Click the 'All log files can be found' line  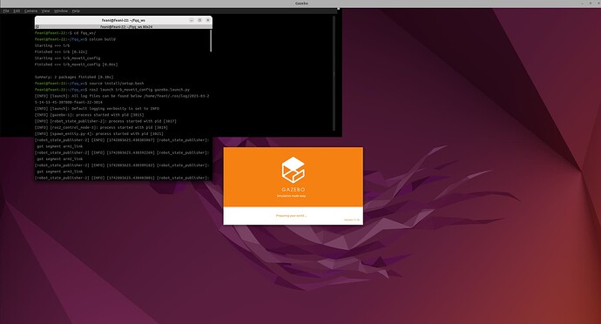(122, 99)
